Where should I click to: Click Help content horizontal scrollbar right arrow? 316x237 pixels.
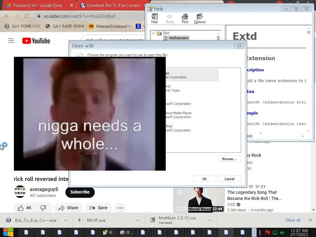pyautogui.click(x=303, y=136)
